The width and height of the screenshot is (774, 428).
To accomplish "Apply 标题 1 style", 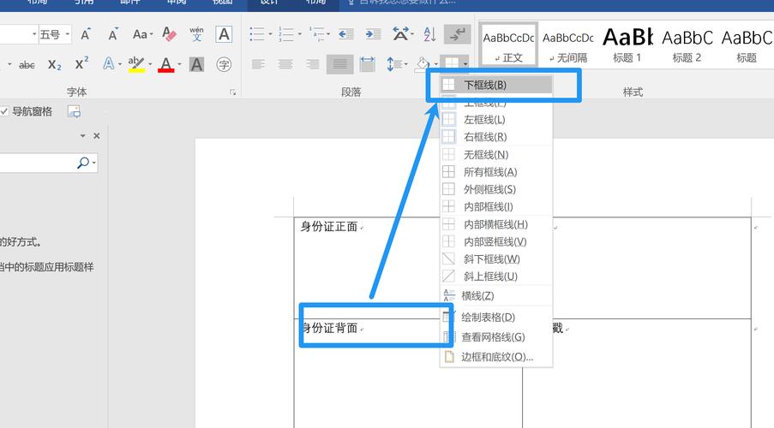I will tap(627, 45).
